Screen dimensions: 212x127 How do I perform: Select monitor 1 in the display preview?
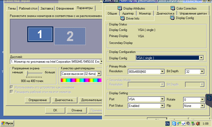[40, 34]
